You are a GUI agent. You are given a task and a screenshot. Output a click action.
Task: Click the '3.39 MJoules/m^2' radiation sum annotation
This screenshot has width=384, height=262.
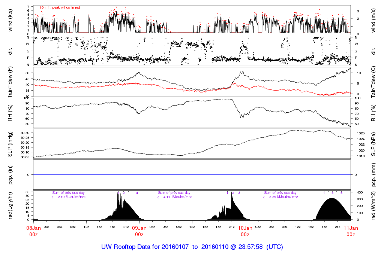(282, 197)
